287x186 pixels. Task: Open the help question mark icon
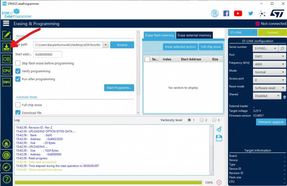pyautogui.click(x=6, y=179)
